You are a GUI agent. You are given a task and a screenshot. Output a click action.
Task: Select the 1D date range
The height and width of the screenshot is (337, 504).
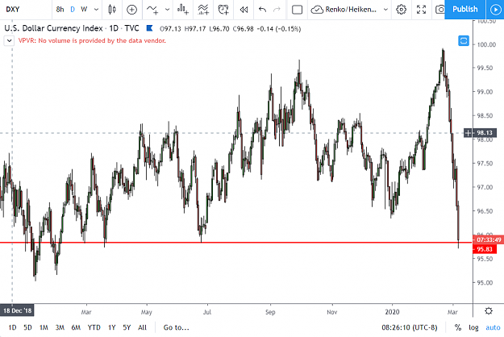click(x=12, y=327)
